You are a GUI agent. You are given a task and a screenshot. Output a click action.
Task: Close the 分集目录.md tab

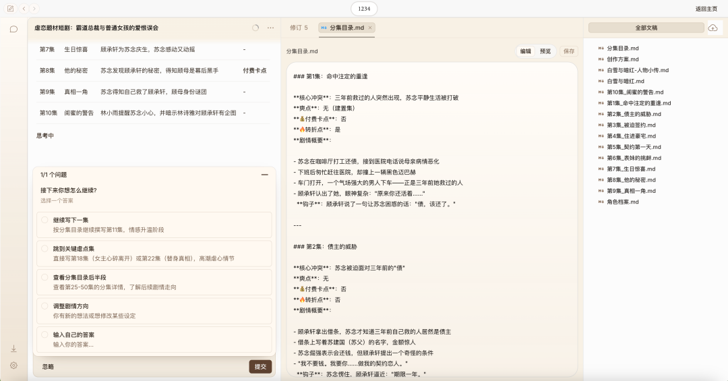coord(370,28)
